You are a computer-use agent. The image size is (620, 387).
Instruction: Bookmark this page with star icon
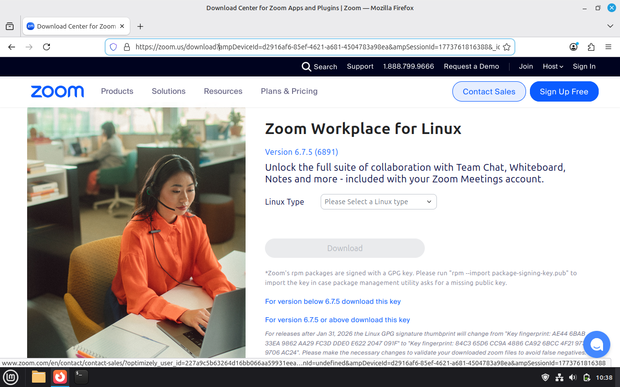[507, 47]
